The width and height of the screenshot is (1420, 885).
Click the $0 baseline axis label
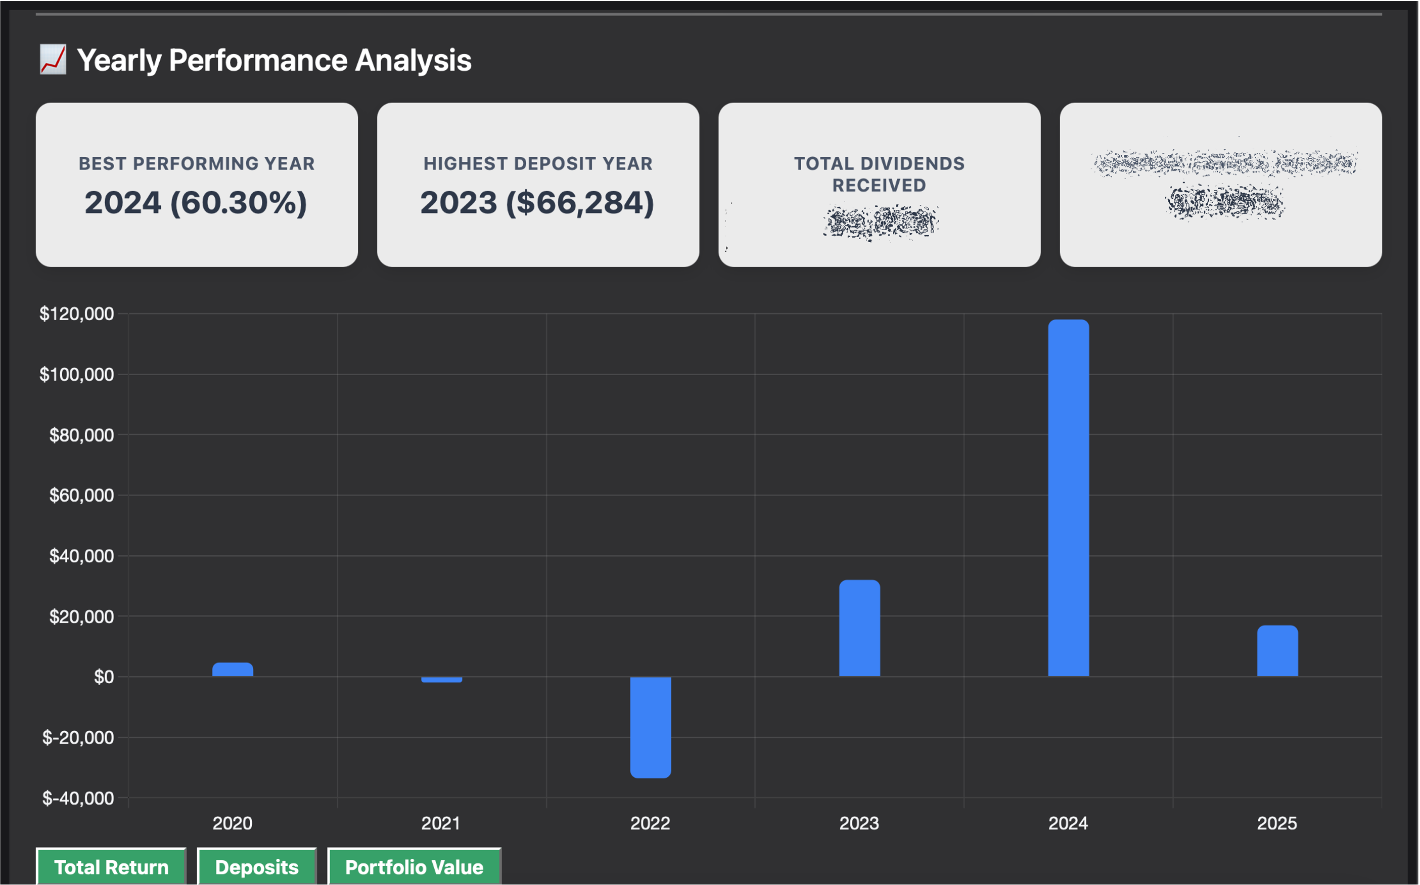pos(104,677)
